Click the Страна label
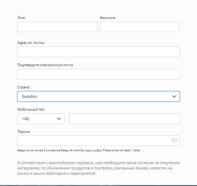197x186 pixels. [23, 87]
